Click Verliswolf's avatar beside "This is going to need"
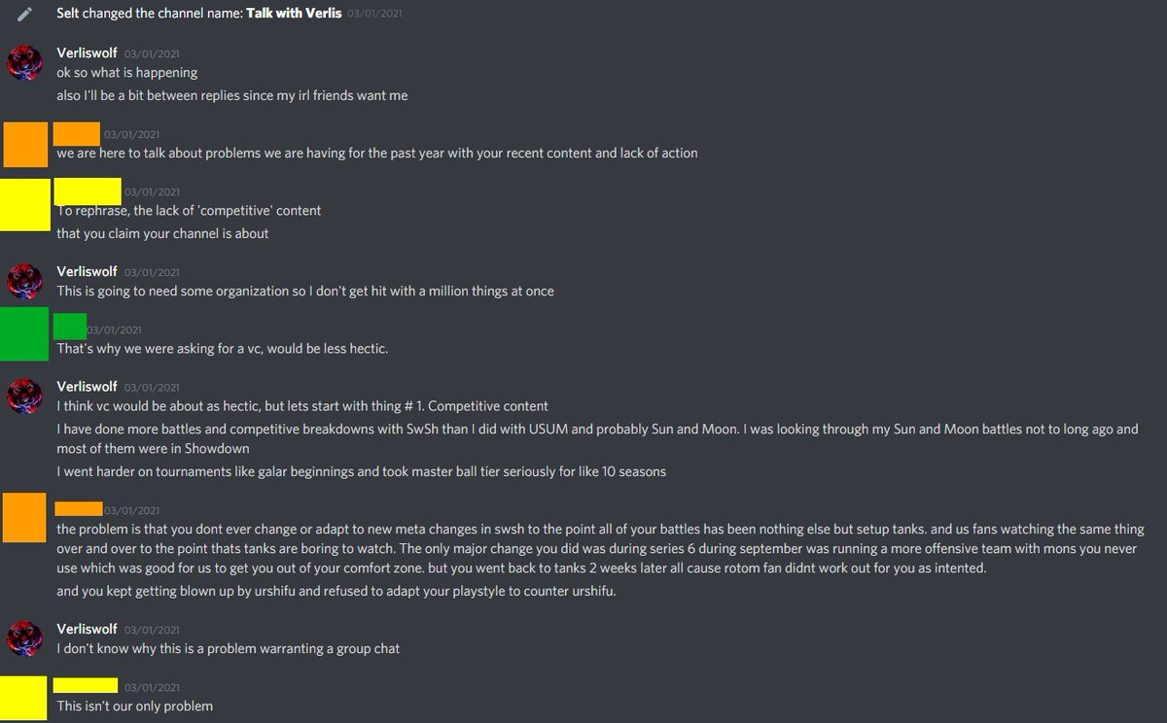Image resolution: width=1167 pixels, height=723 pixels. tap(25, 281)
